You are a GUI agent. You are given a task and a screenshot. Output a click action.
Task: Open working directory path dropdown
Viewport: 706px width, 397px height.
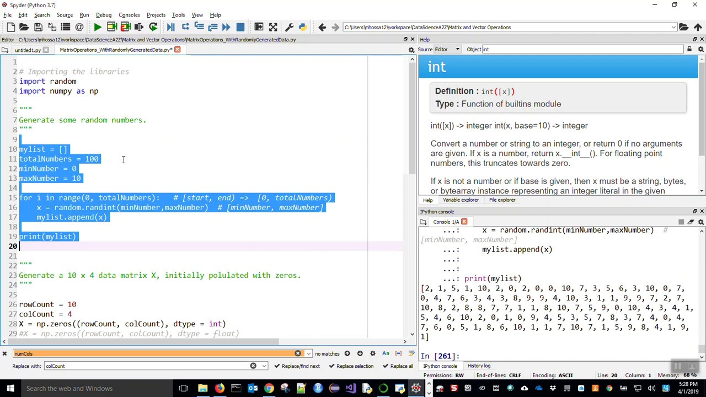click(x=673, y=27)
